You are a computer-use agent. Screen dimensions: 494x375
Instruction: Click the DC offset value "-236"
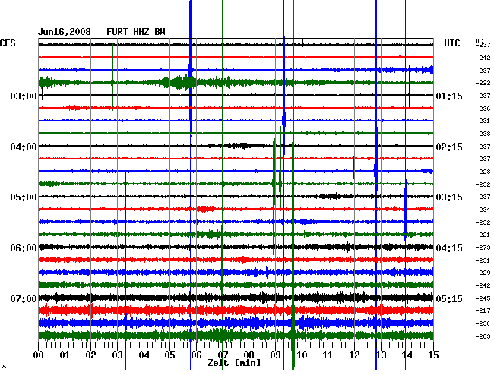point(483,109)
